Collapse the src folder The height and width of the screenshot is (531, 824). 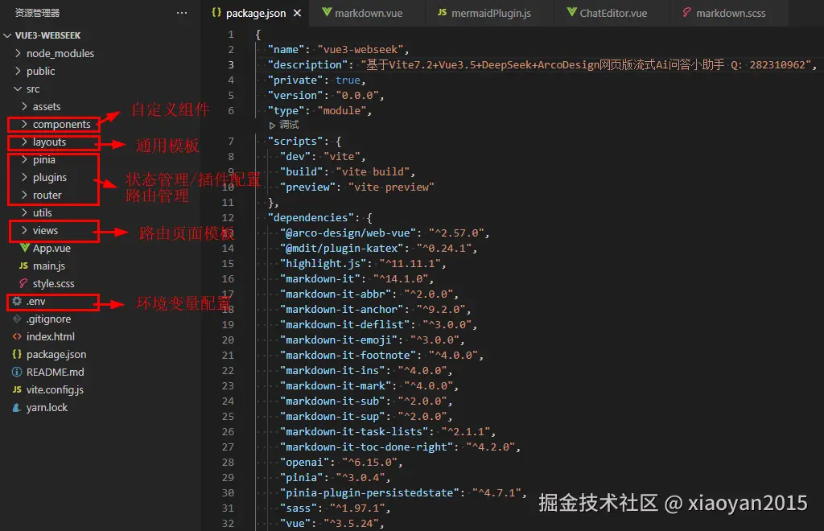(18, 88)
